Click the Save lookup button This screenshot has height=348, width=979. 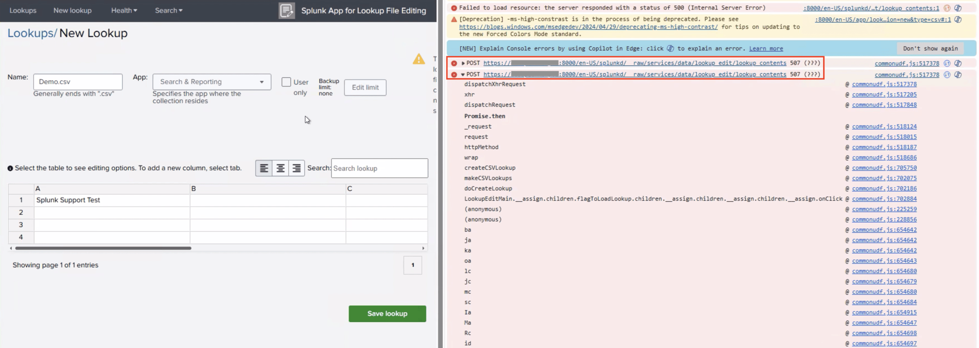(x=387, y=314)
